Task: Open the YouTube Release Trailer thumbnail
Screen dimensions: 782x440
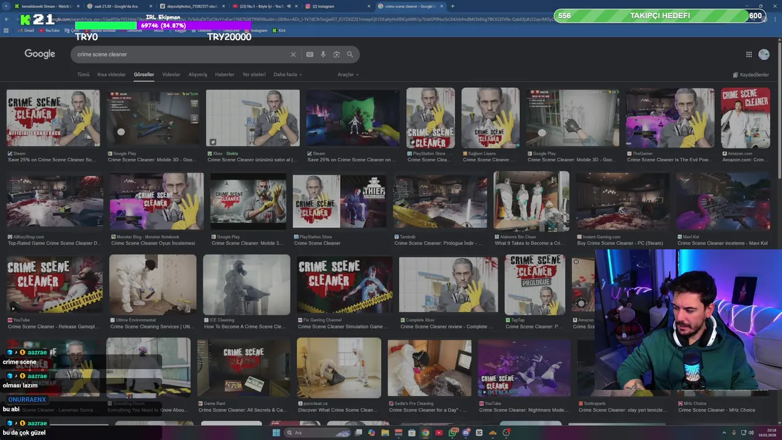Action: click(x=54, y=284)
